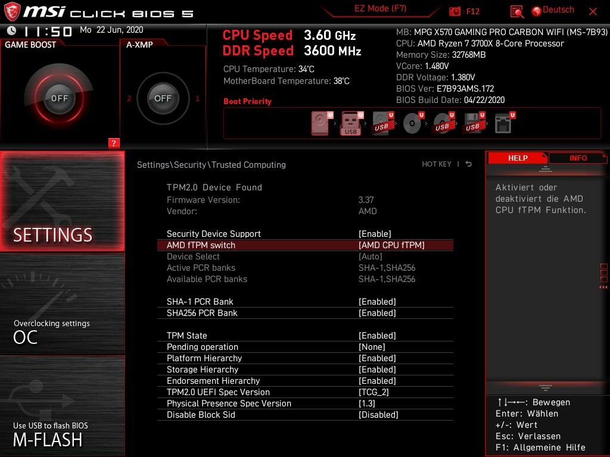This screenshot has width=610, height=457.
Task: Click the DDR Speed 3600 MHz readout
Action: point(292,51)
